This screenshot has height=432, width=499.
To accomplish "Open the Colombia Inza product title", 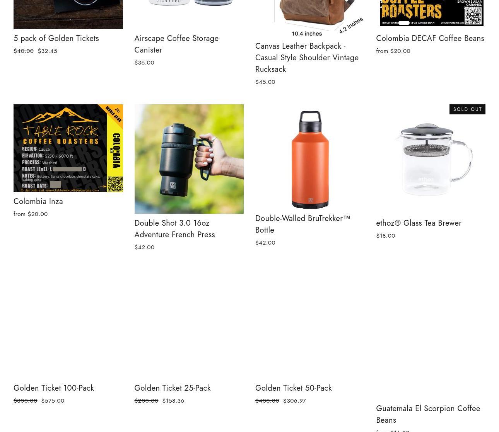I will pos(38,201).
